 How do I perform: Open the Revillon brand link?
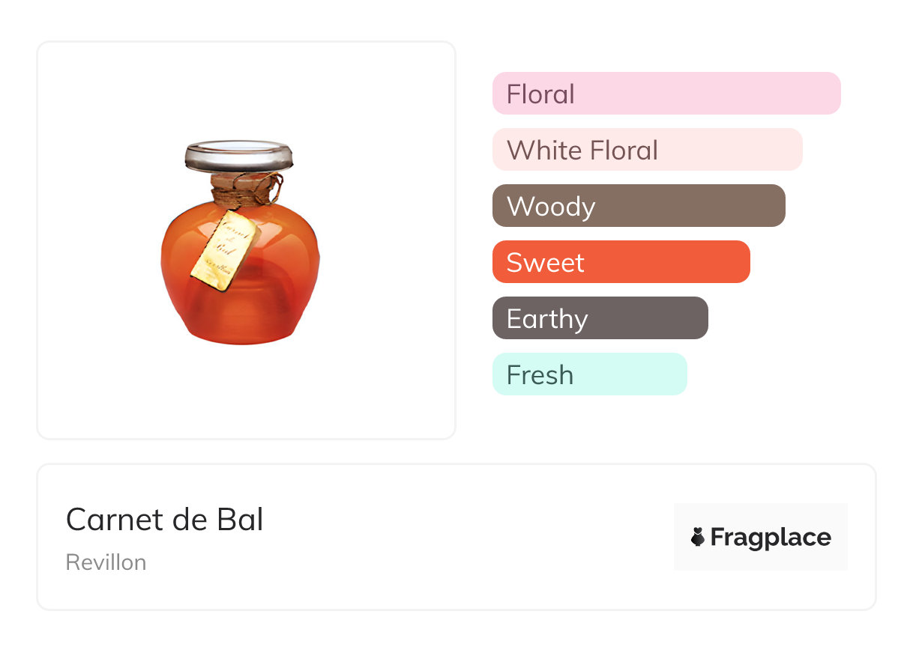point(106,562)
